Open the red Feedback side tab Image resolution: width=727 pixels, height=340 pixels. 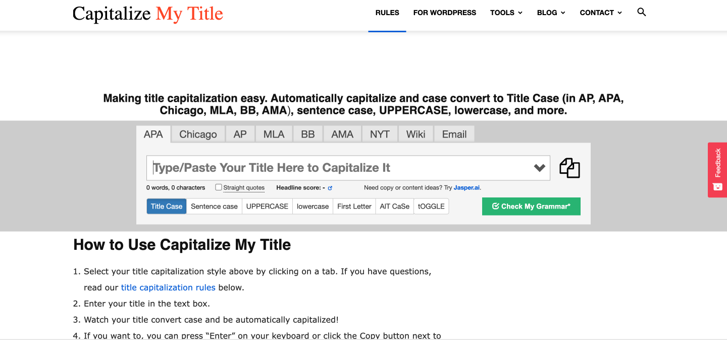point(717,170)
